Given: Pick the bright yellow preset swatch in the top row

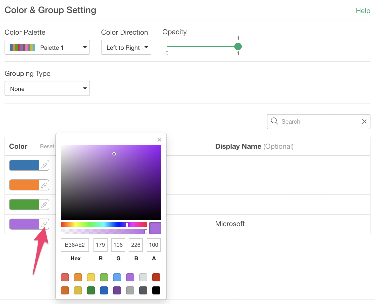Looking at the screenshot, I should (x=91, y=277).
